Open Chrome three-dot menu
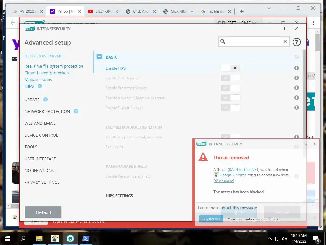This screenshot has width=326, height=245. (x=313, y=23)
